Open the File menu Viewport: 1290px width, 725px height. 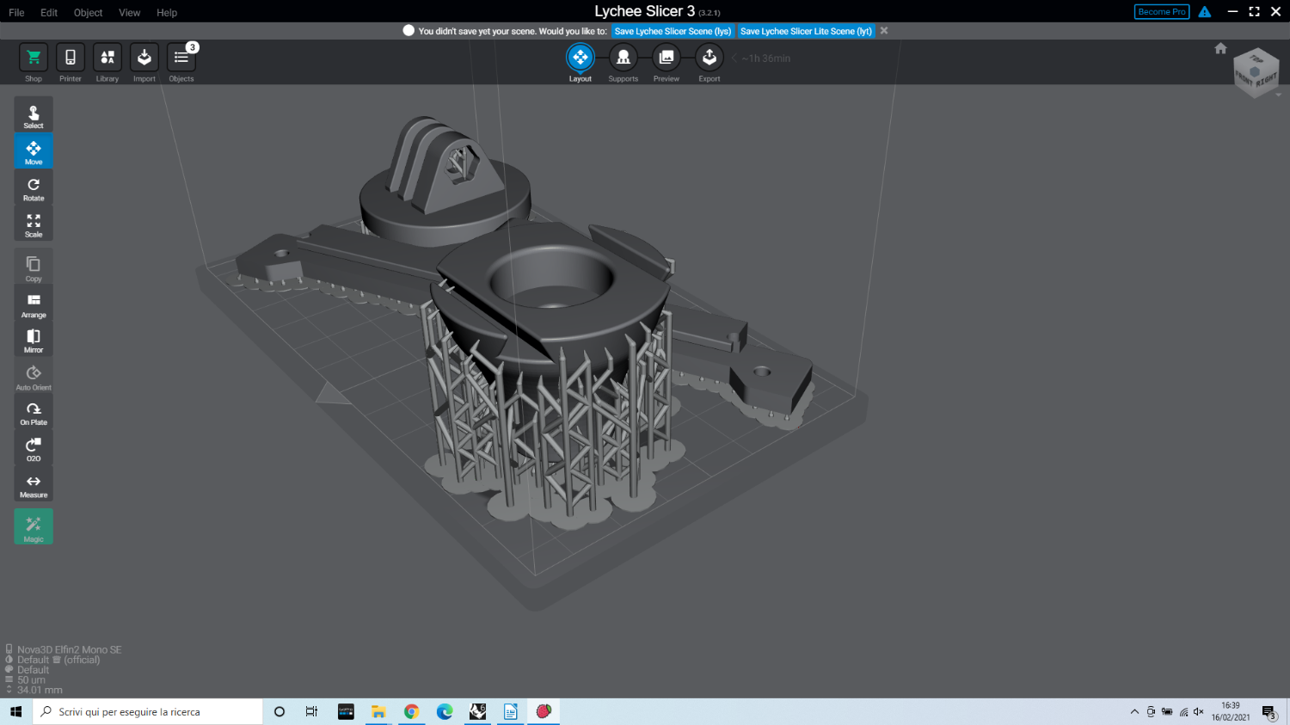click(16, 13)
